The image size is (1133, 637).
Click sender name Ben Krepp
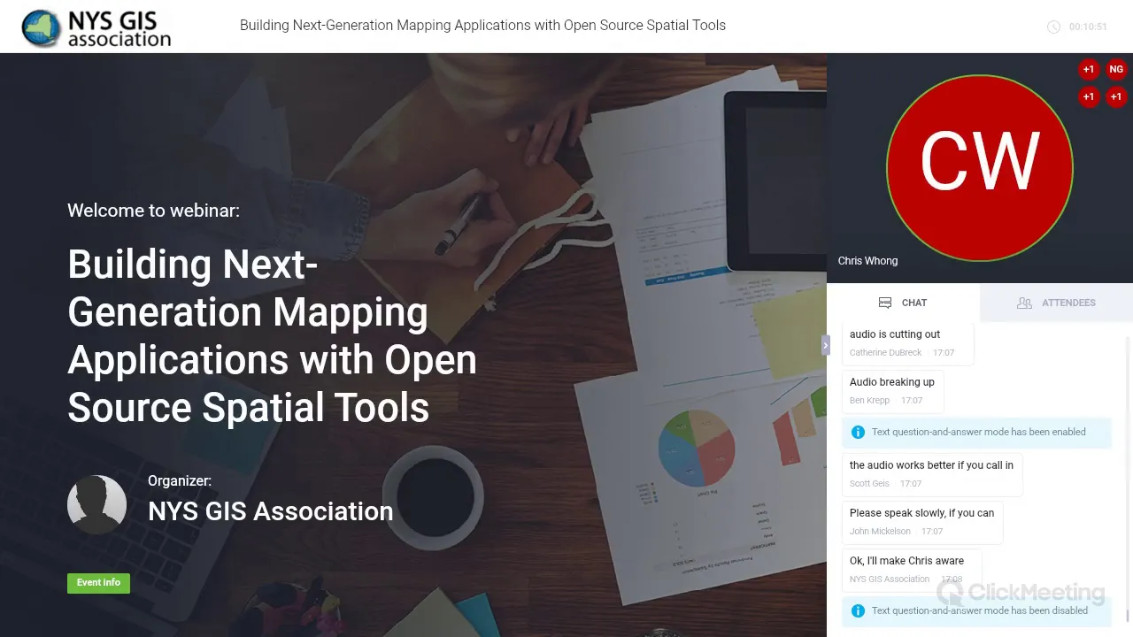point(869,401)
